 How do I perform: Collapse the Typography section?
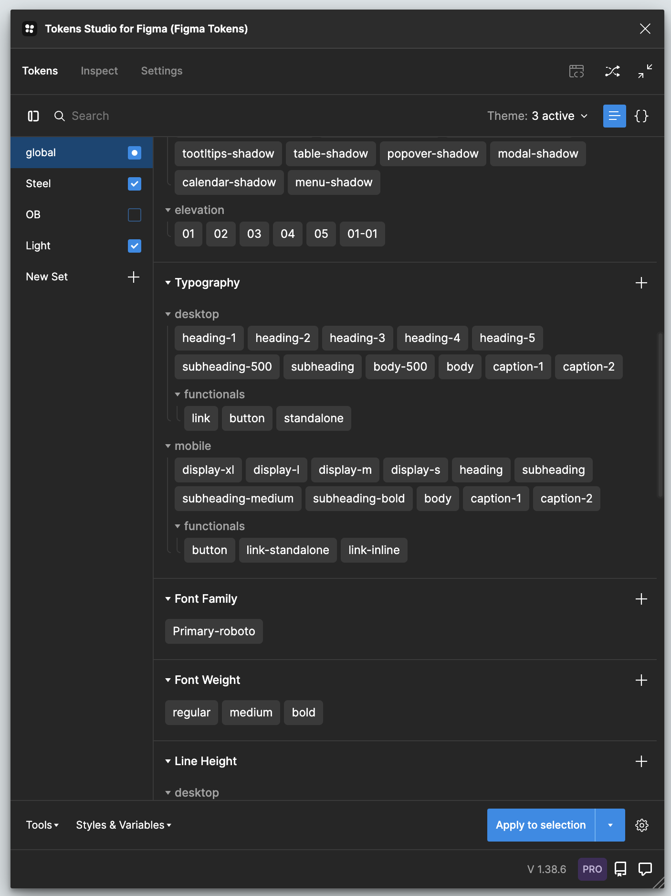coord(168,283)
